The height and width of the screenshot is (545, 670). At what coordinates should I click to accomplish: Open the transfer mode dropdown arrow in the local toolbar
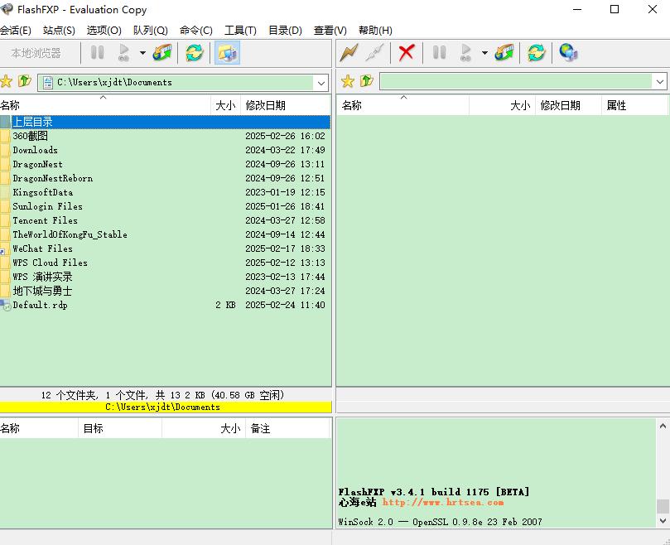(x=142, y=53)
